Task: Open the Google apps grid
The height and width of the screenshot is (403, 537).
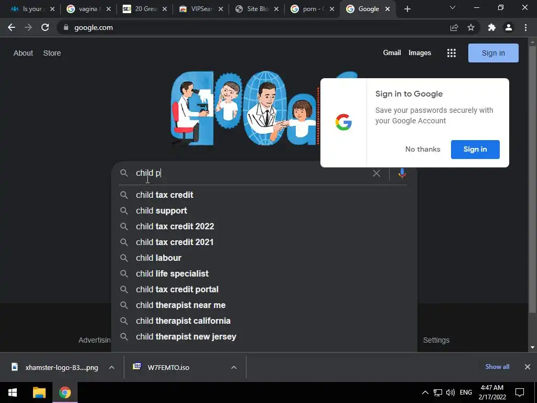Action: [452, 53]
